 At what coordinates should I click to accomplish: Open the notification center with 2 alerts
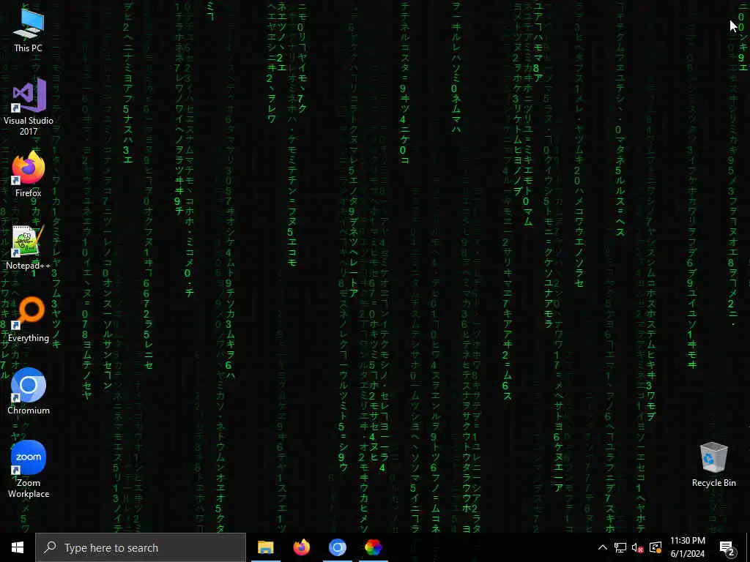click(727, 547)
